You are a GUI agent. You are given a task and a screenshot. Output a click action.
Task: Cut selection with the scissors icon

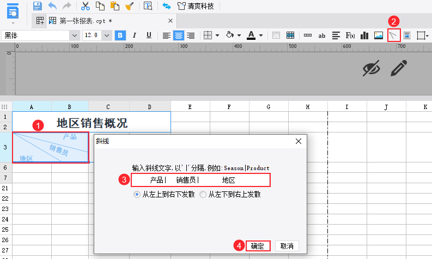tap(86, 6)
